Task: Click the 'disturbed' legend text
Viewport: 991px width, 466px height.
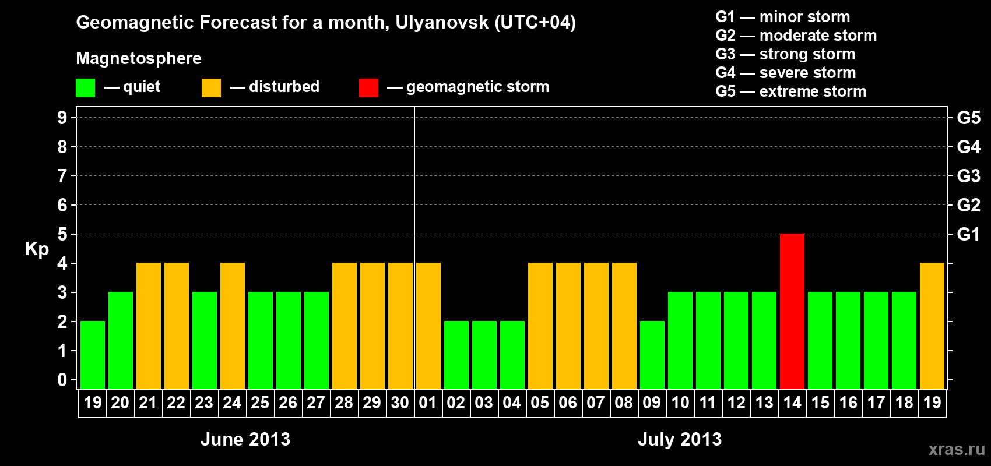Action: (284, 87)
